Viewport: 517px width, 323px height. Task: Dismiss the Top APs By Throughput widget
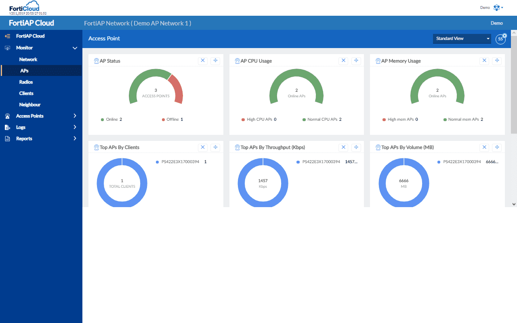pos(343,147)
